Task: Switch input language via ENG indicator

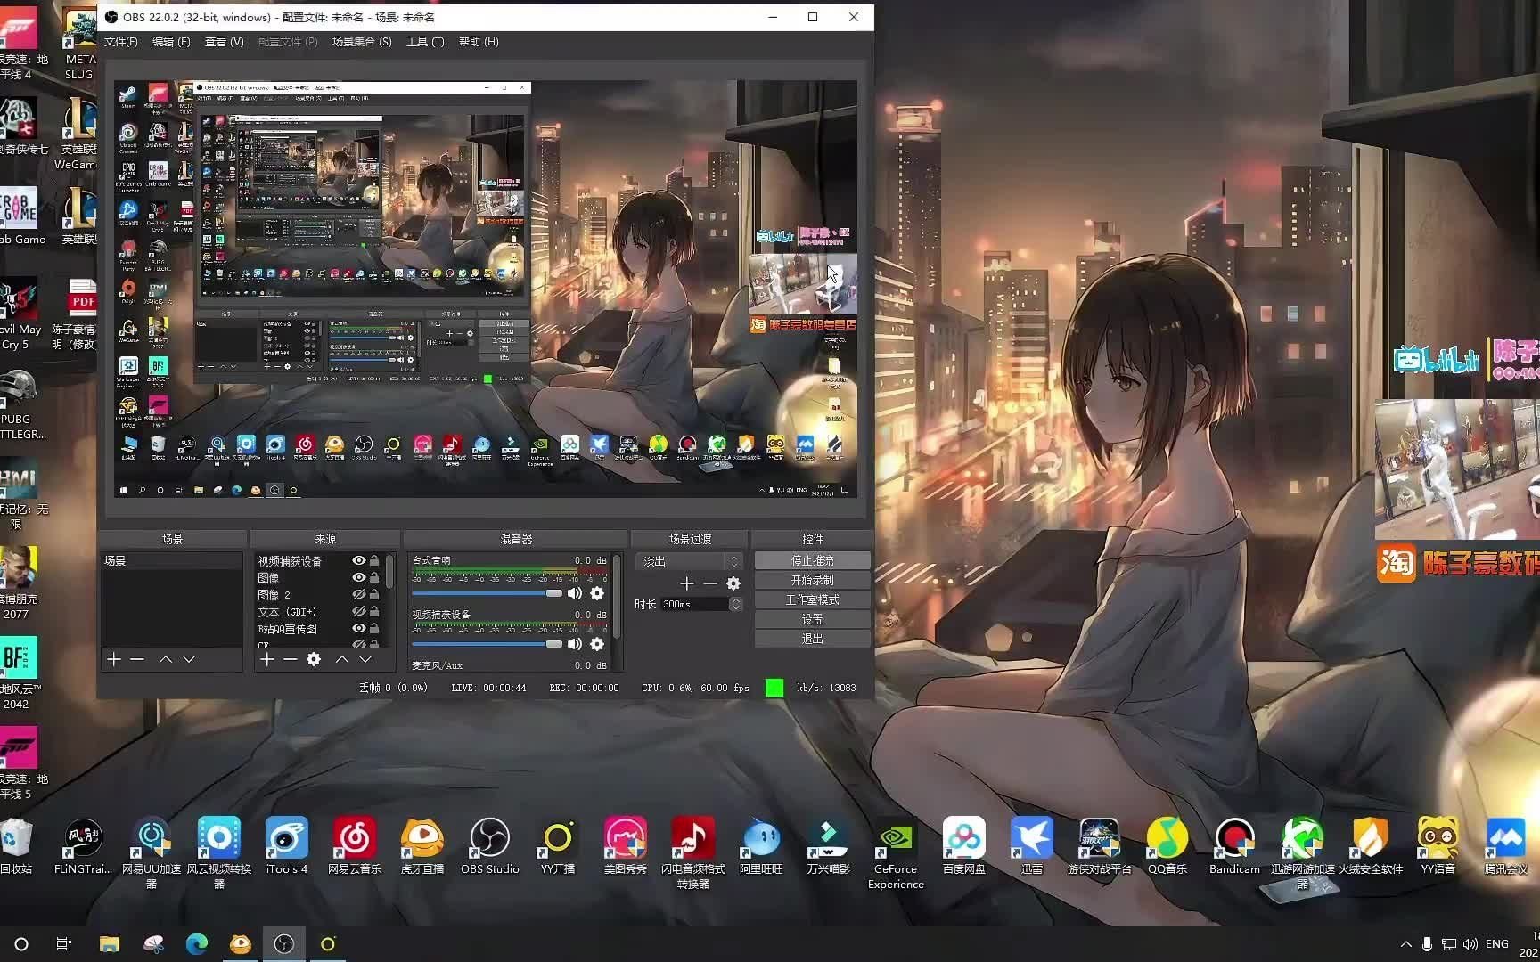Action: coord(1497,944)
